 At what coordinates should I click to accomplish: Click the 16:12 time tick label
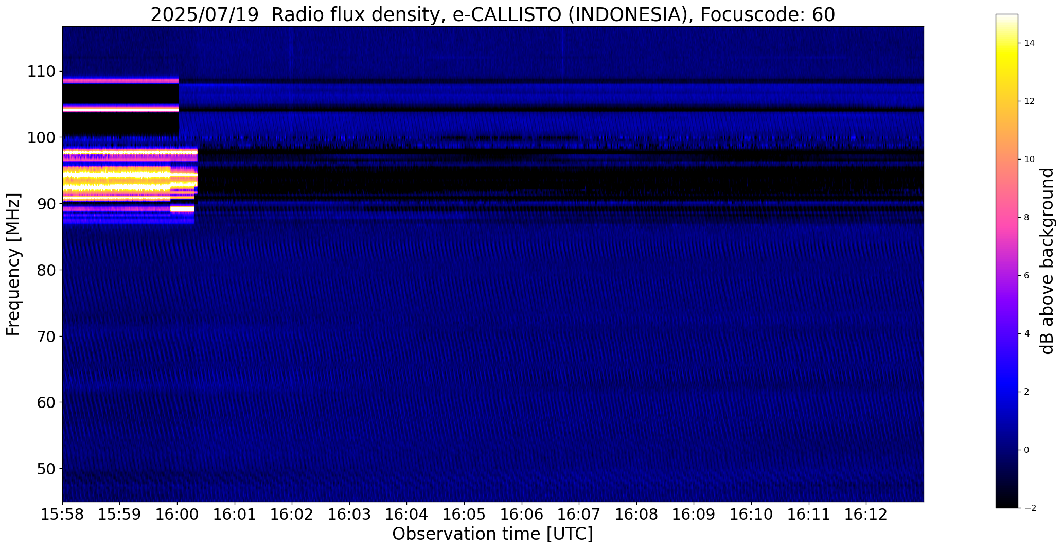(866, 515)
